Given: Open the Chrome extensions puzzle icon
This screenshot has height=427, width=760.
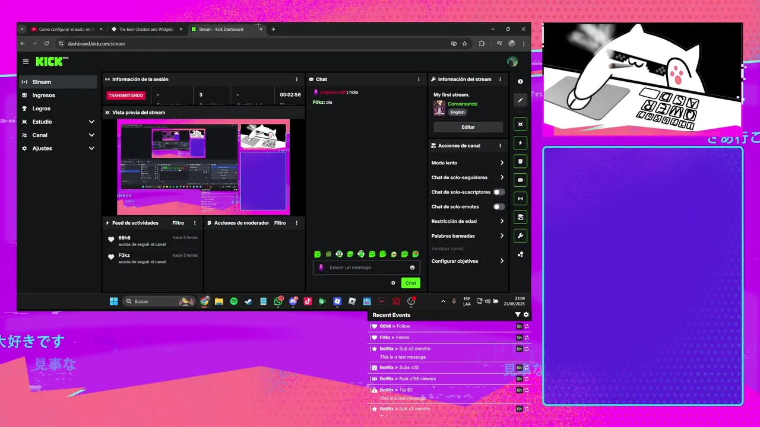Looking at the screenshot, I should click(482, 43).
